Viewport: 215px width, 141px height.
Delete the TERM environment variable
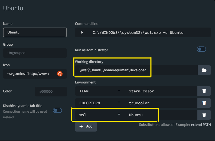point(204,91)
